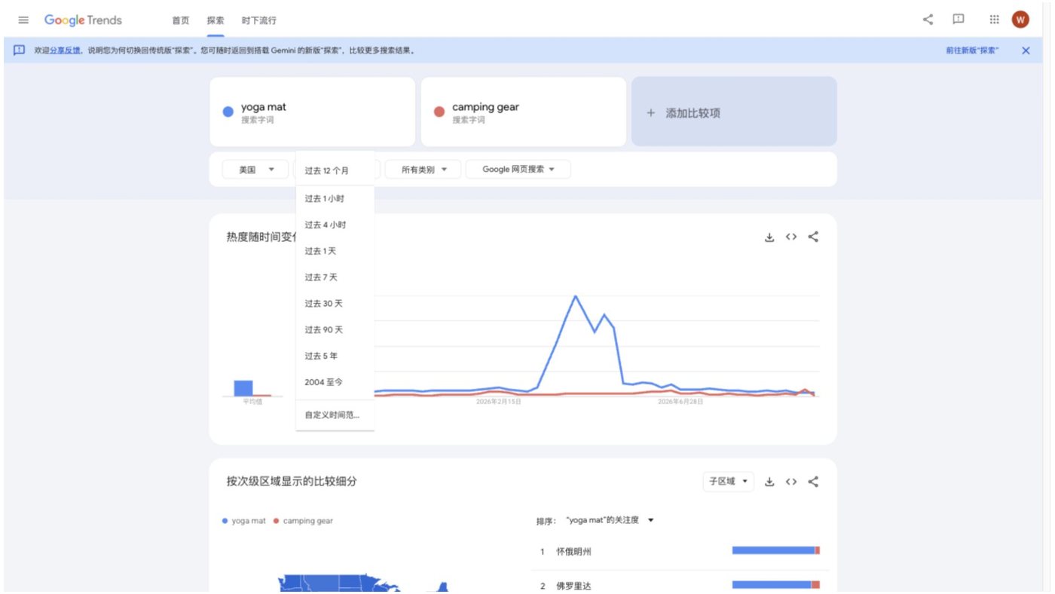This screenshot has height=594, width=1055.
Task: Click the Google Trends logo
Action: (83, 20)
